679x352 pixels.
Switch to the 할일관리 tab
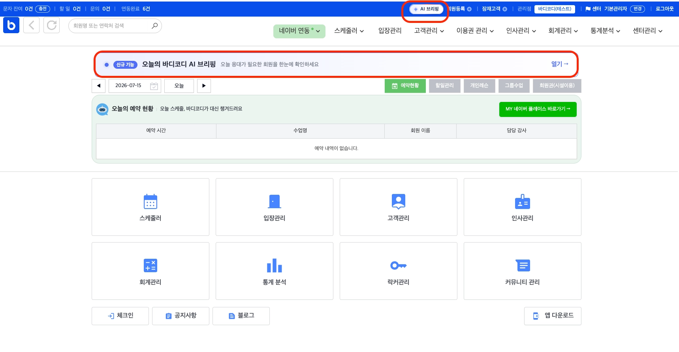(x=445, y=86)
